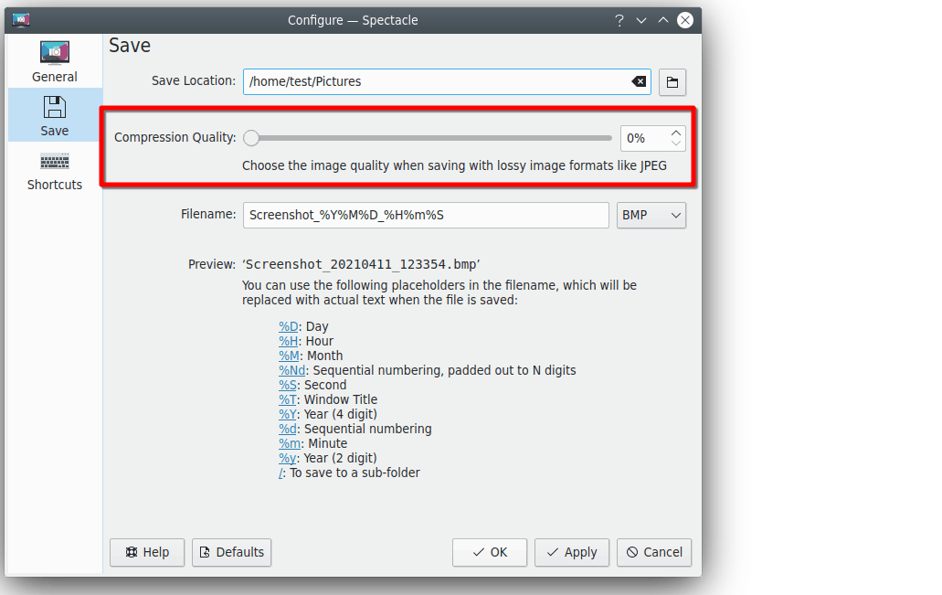Clear the Save Location text field
Screen dimensions: 942x595
(639, 81)
